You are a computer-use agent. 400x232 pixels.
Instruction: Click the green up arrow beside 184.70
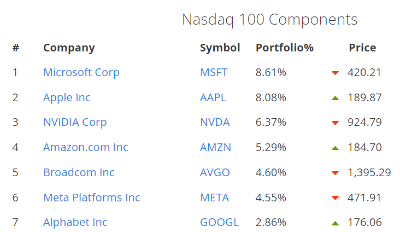point(335,148)
